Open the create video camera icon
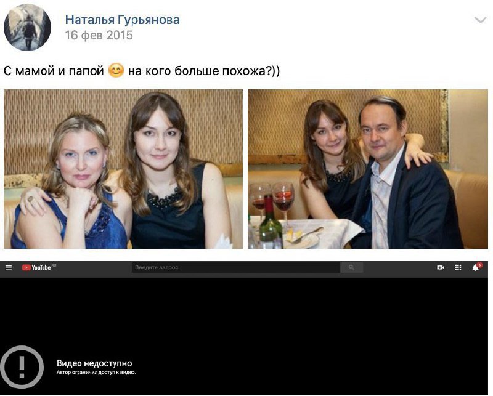This screenshot has width=493, height=396. [x=441, y=267]
